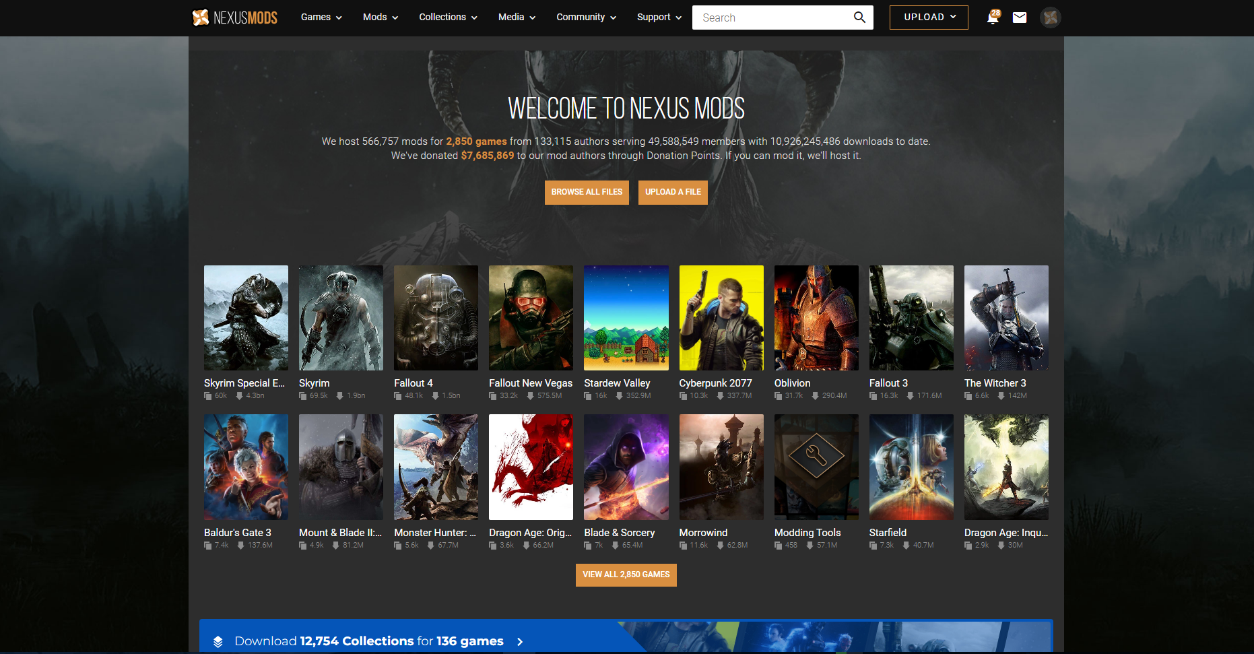Screen dimensions: 1254x654
Task: Click the "Oblivion" title text
Action: click(x=793, y=383)
